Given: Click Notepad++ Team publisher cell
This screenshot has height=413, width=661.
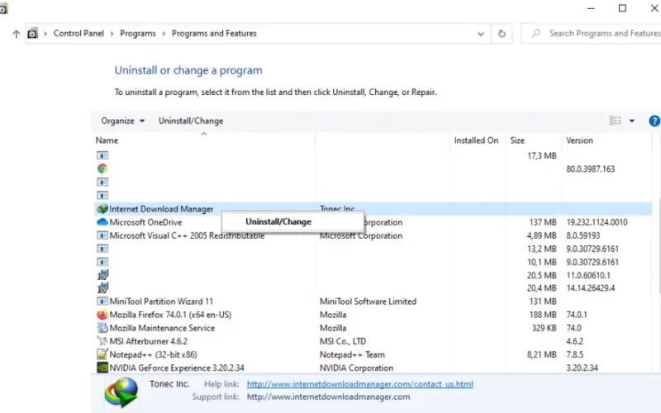Looking at the screenshot, I should 352,354.
